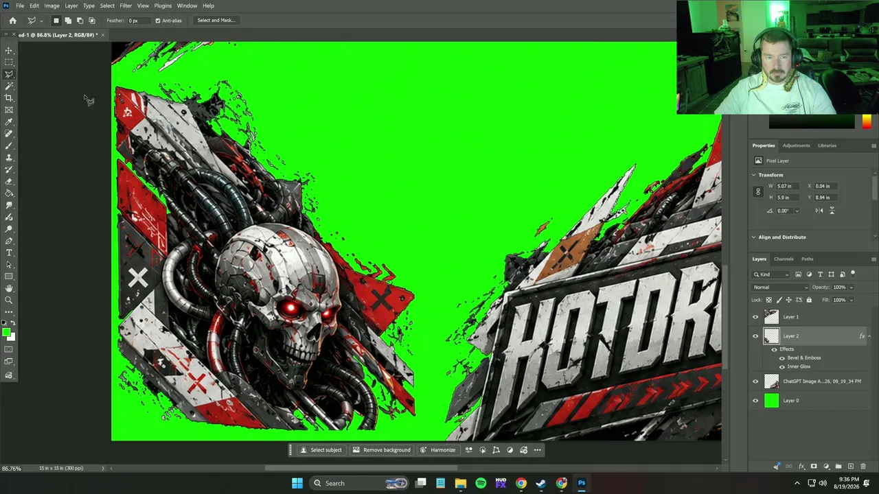Open the lasso tool preset picker arrow

41,21
